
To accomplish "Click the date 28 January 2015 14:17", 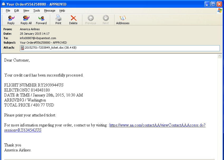I will [x=35, y=34].
